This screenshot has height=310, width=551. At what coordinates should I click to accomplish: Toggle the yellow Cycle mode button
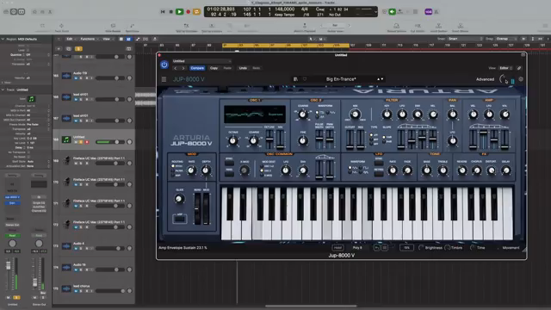[x=196, y=11]
